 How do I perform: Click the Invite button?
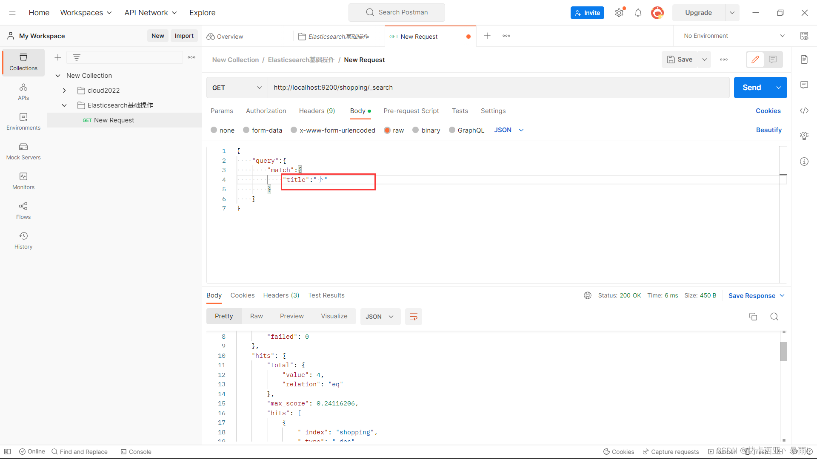tap(587, 13)
